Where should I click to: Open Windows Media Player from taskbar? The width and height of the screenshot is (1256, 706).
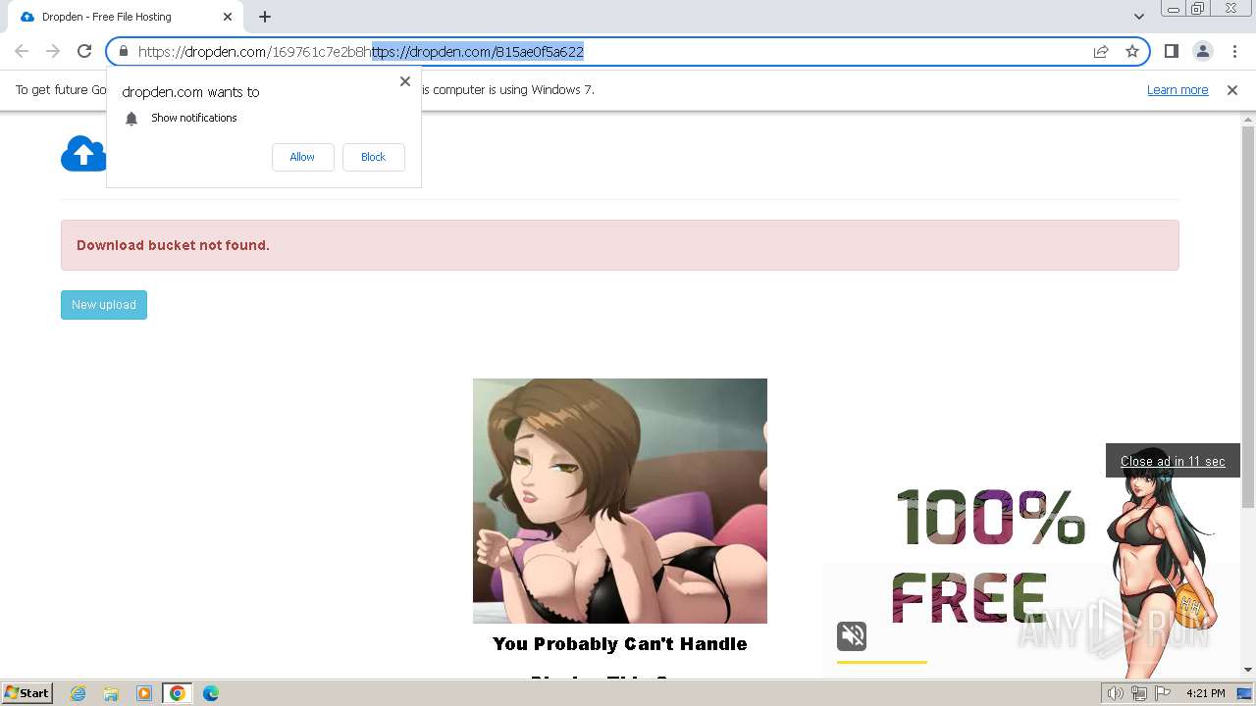144,693
